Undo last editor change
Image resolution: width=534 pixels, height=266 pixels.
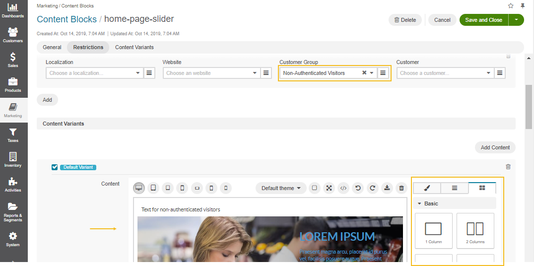tap(358, 188)
